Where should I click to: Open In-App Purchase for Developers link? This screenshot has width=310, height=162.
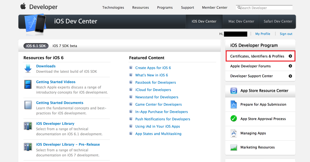[x=162, y=112]
